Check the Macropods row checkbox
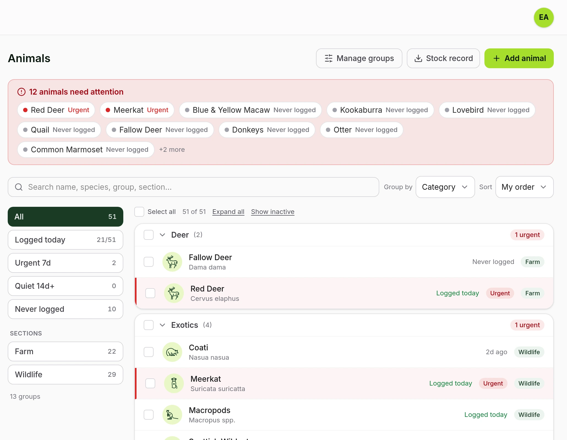 click(149, 415)
